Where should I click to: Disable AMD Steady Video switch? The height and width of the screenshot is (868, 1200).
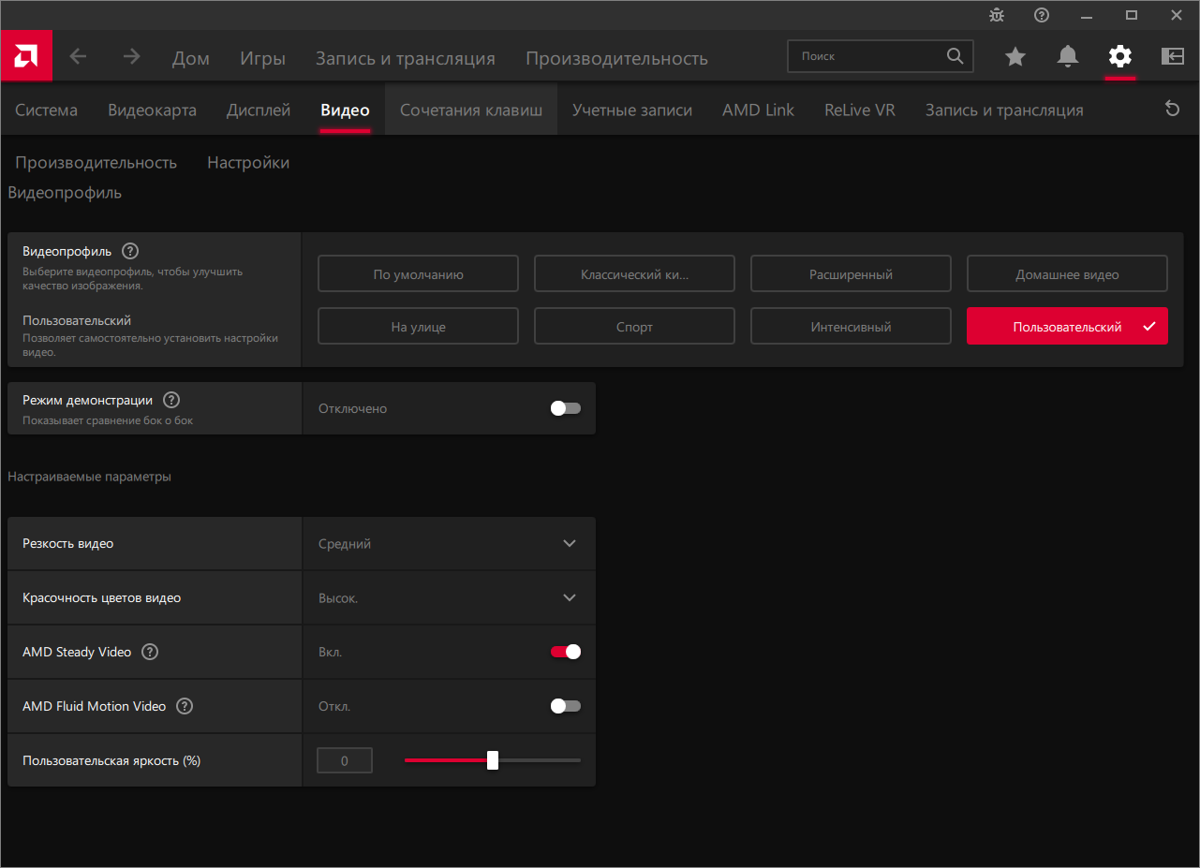coord(565,652)
